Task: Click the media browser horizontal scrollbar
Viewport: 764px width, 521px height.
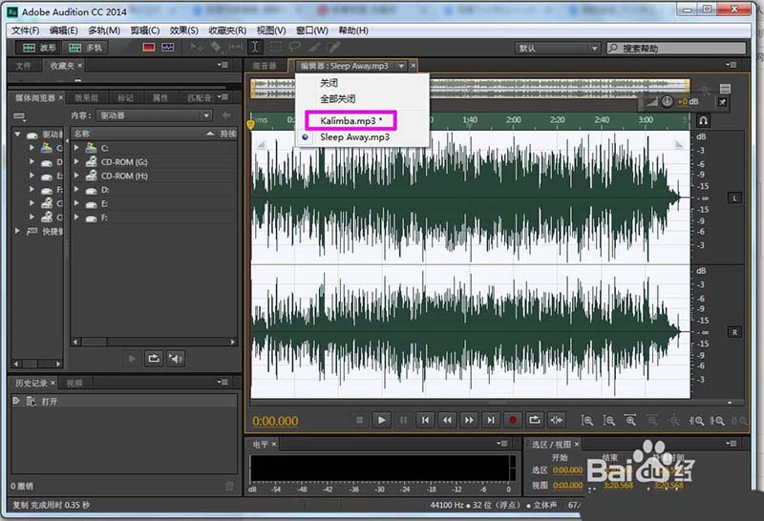Action: point(154,342)
